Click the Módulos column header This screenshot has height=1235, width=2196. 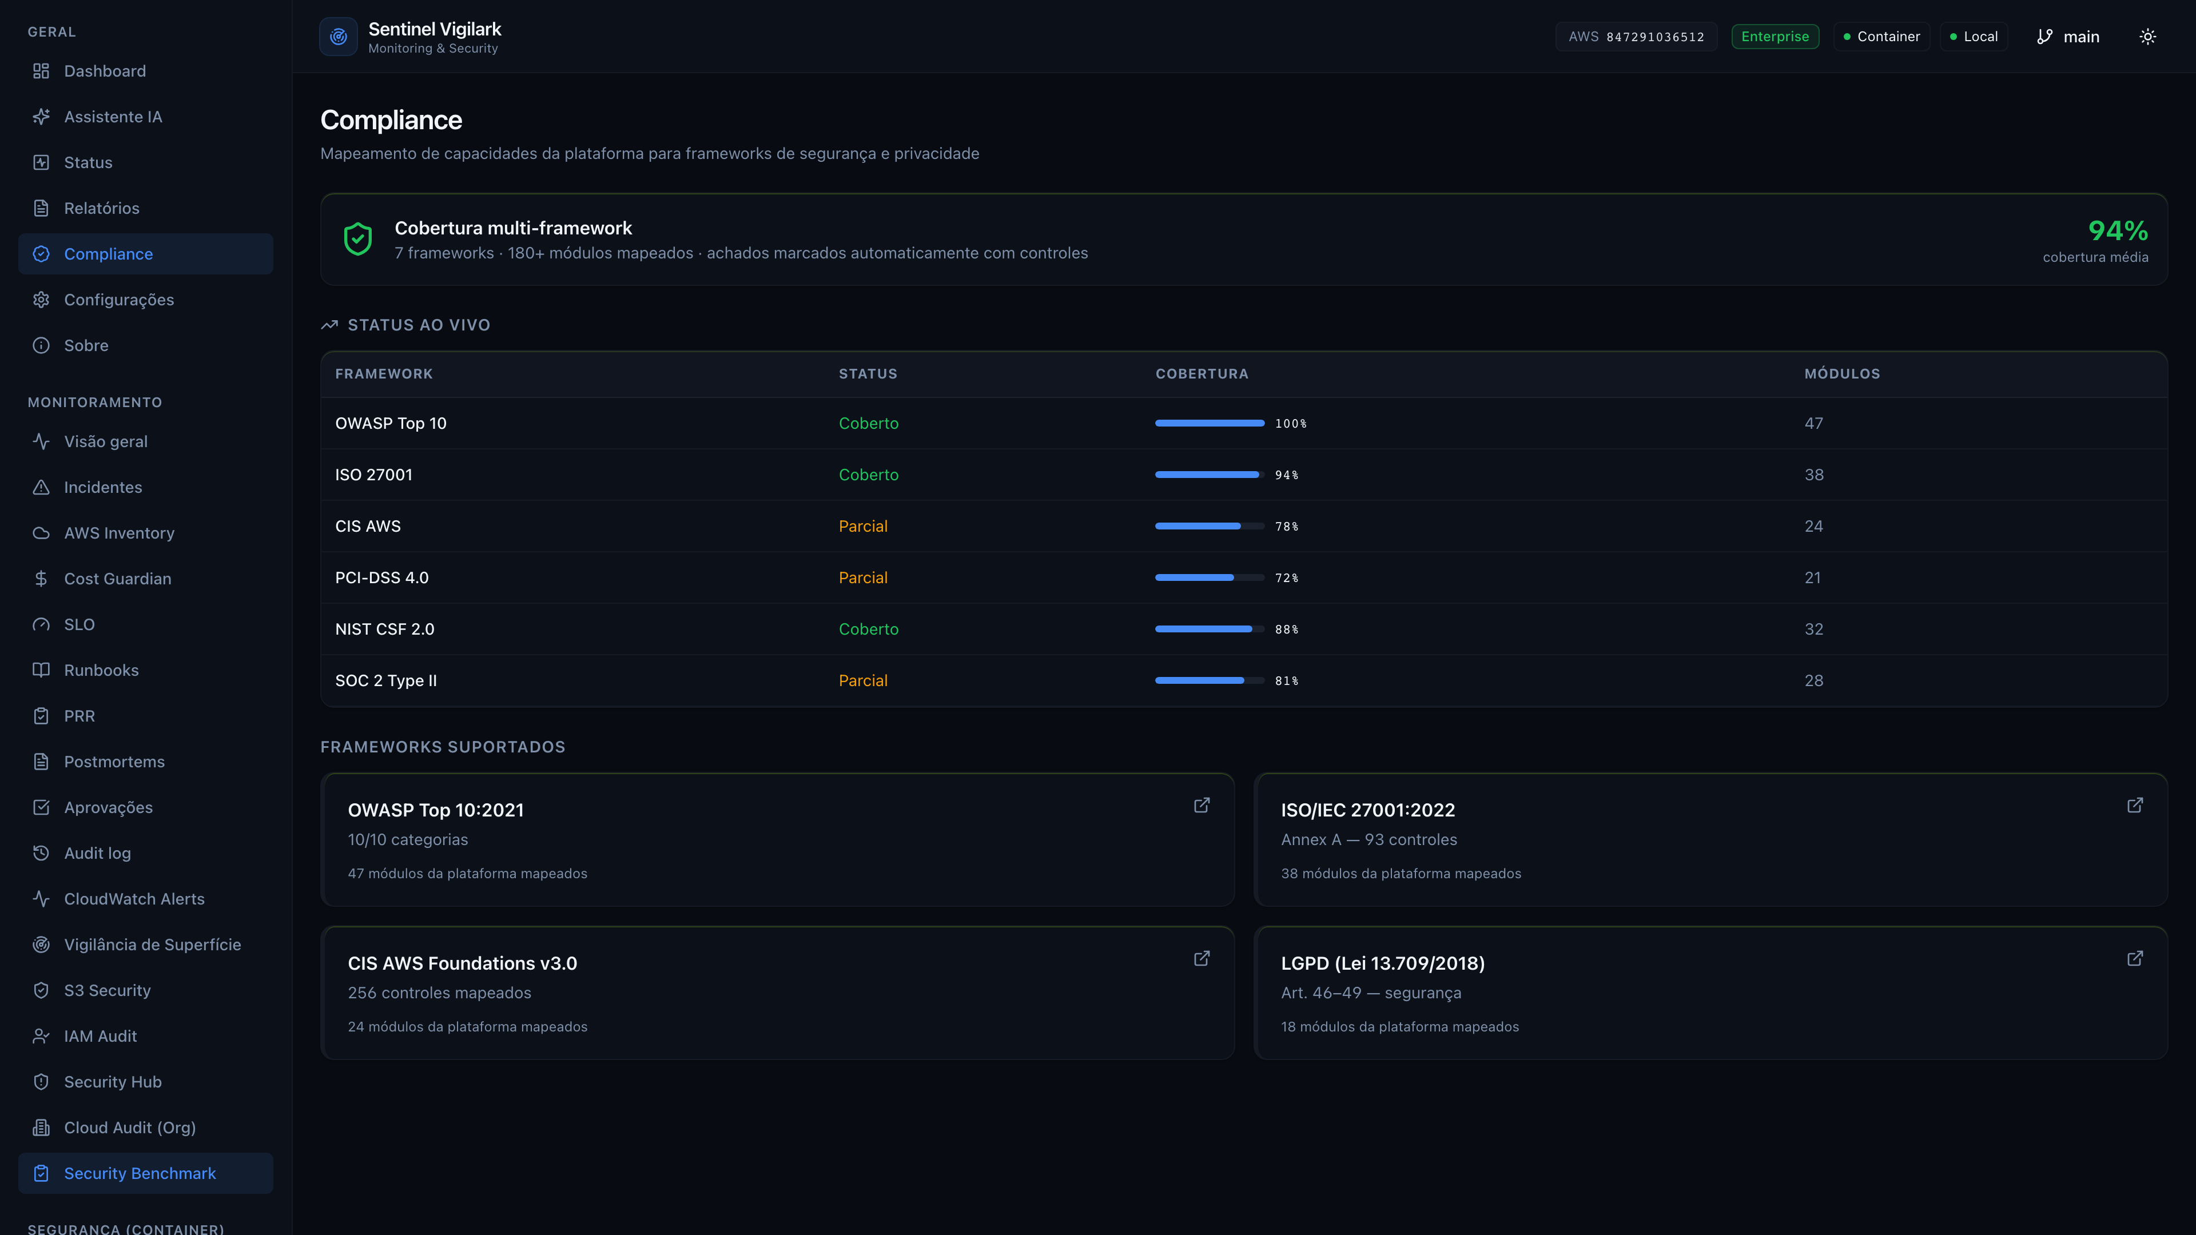pyautogui.click(x=1841, y=374)
